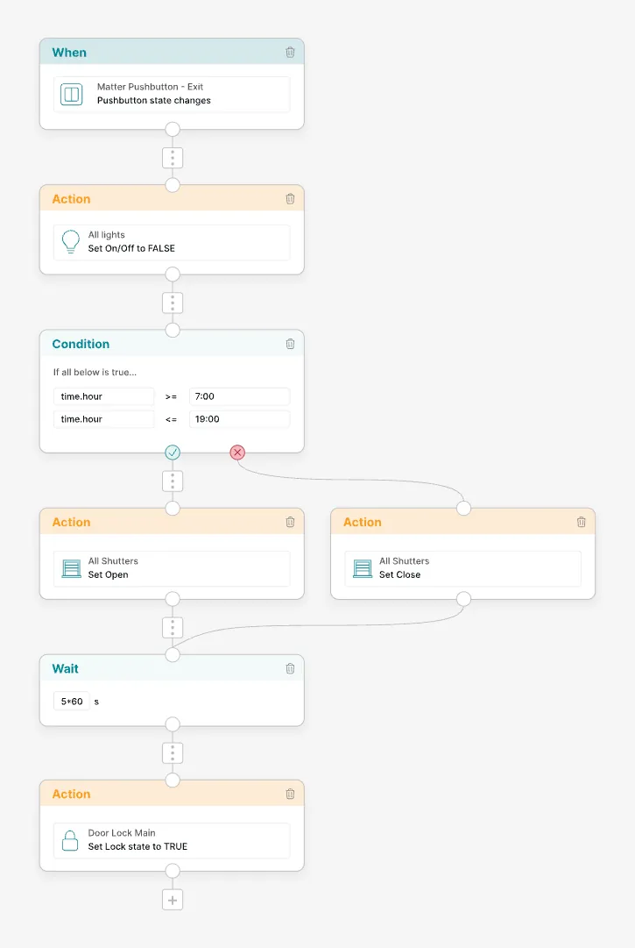Viewport: 635px width, 948px height.
Task: Delete the Door Lock Main action block
Action: (290, 794)
